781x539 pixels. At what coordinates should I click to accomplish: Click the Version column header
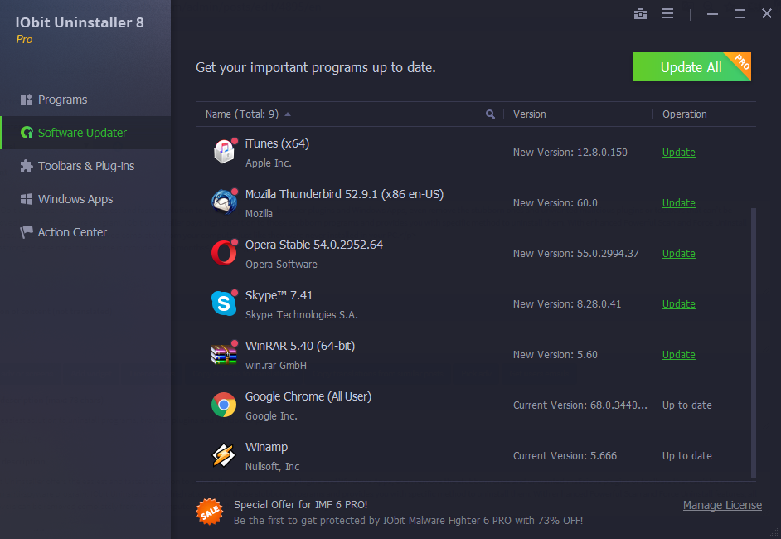530,114
